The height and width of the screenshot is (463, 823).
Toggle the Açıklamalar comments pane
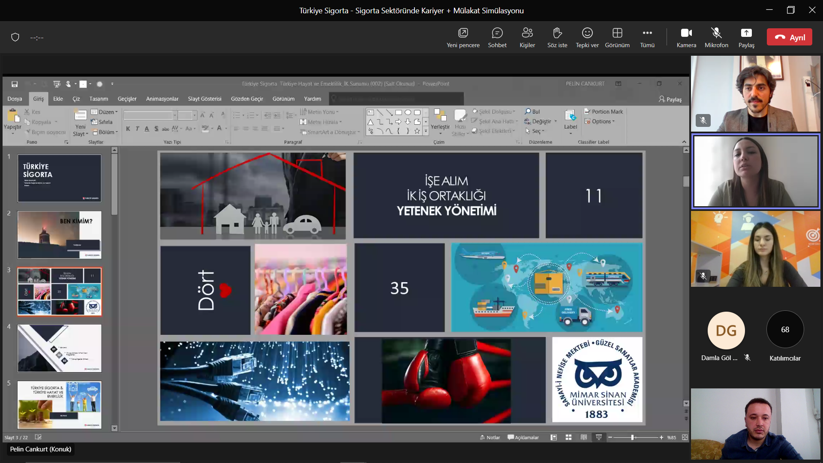pyautogui.click(x=523, y=437)
